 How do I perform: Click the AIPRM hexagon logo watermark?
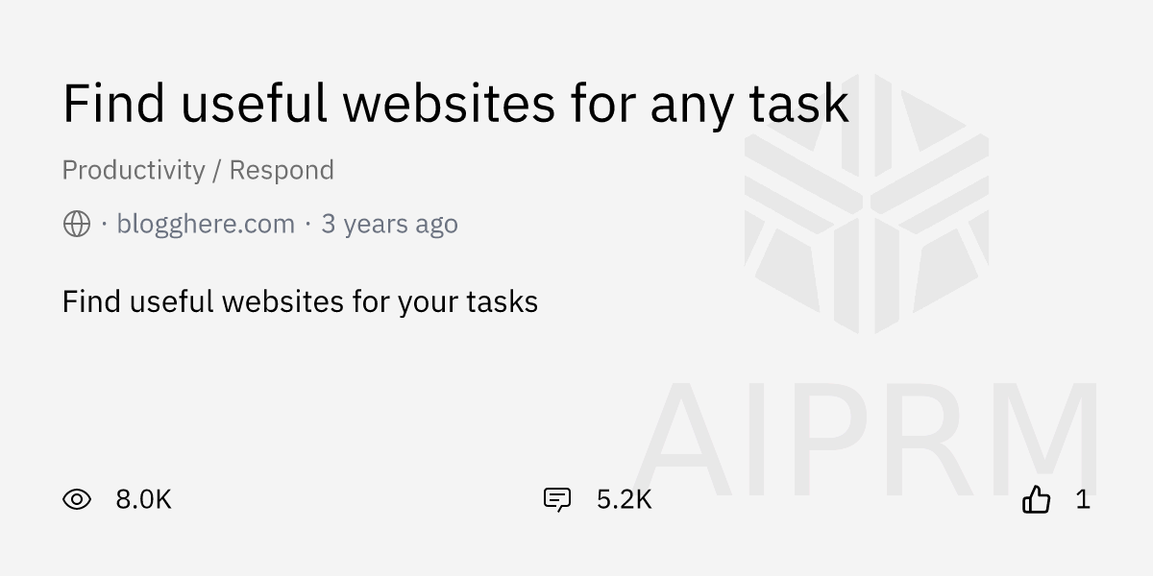point(866,204)
